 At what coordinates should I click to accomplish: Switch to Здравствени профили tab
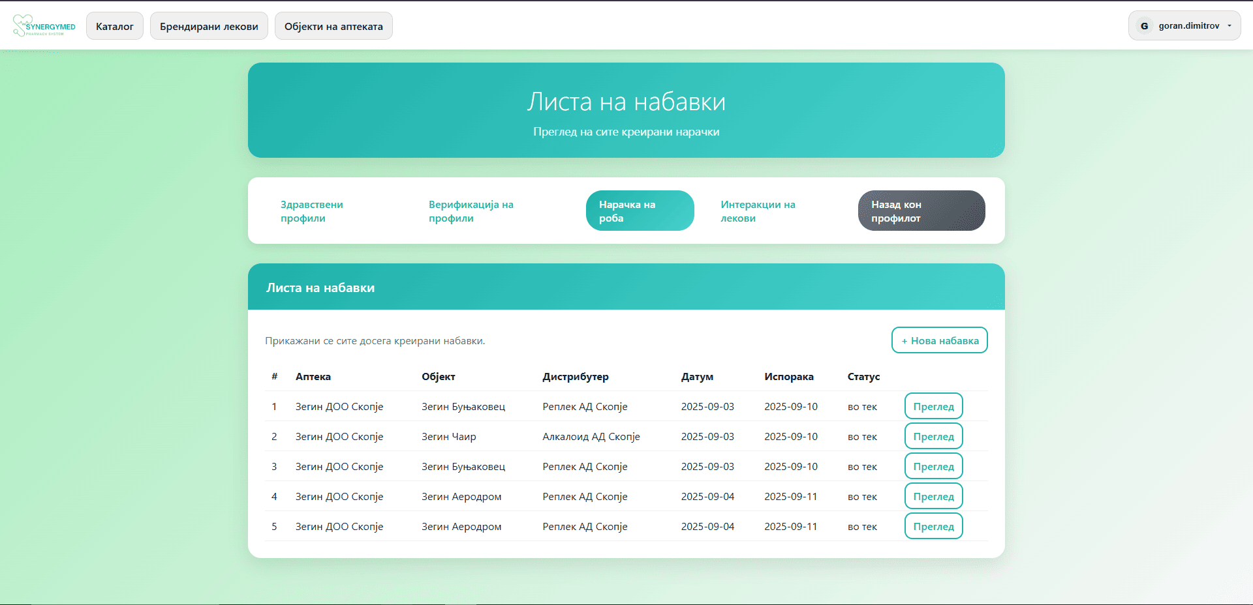[312, 211]
